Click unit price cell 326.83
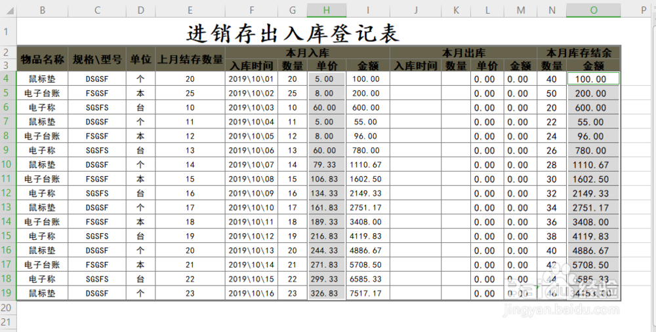The width and height of the screenshot is (656, 332). click(x=326, y=293)
